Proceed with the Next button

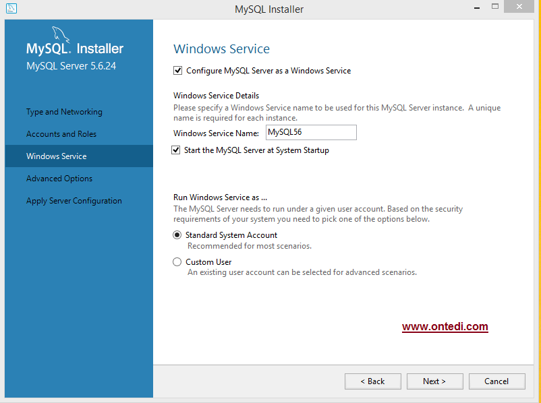[434, 381]
